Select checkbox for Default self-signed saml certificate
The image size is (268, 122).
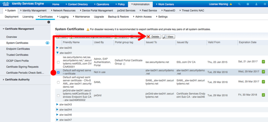point(58,82)
